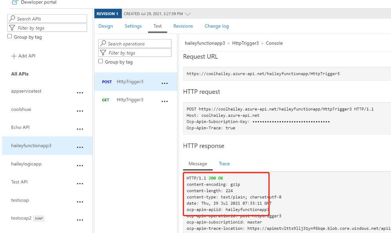391x233 pixels.
Task: Click haileyfunctionapp3 in the breadcrumb
Action: [x=205, y=43]
